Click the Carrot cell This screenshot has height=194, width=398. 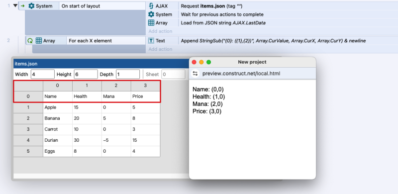point(58,129)
